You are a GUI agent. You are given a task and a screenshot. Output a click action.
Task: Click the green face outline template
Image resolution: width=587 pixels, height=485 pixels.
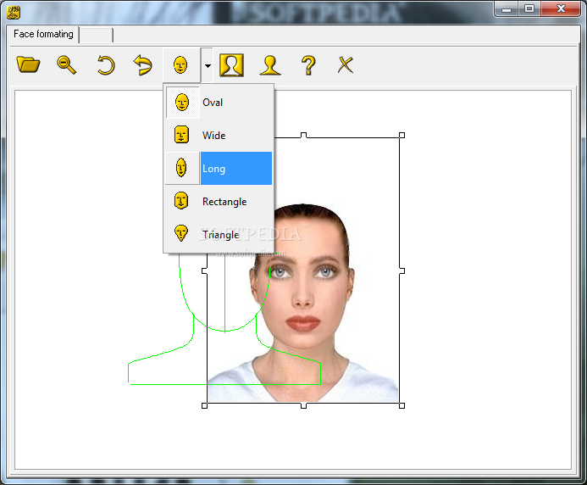224,319
